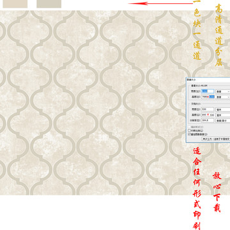Viewport: 230px width, 230px height.
Task: Click the document width input field
Action: 208,109
